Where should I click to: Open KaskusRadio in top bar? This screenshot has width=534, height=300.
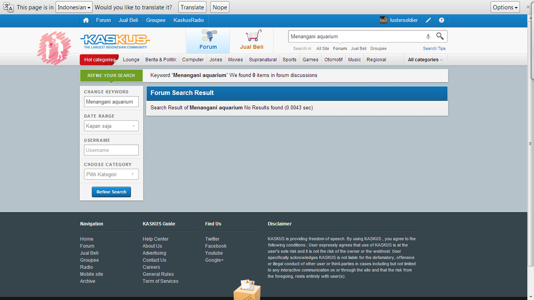pyautogui.click(x=189, y=20)
